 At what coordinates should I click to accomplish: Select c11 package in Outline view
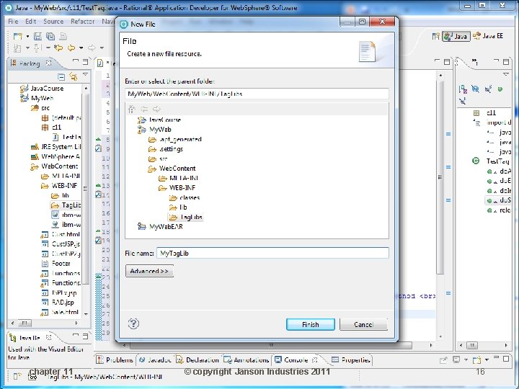(x=485, y=113)
